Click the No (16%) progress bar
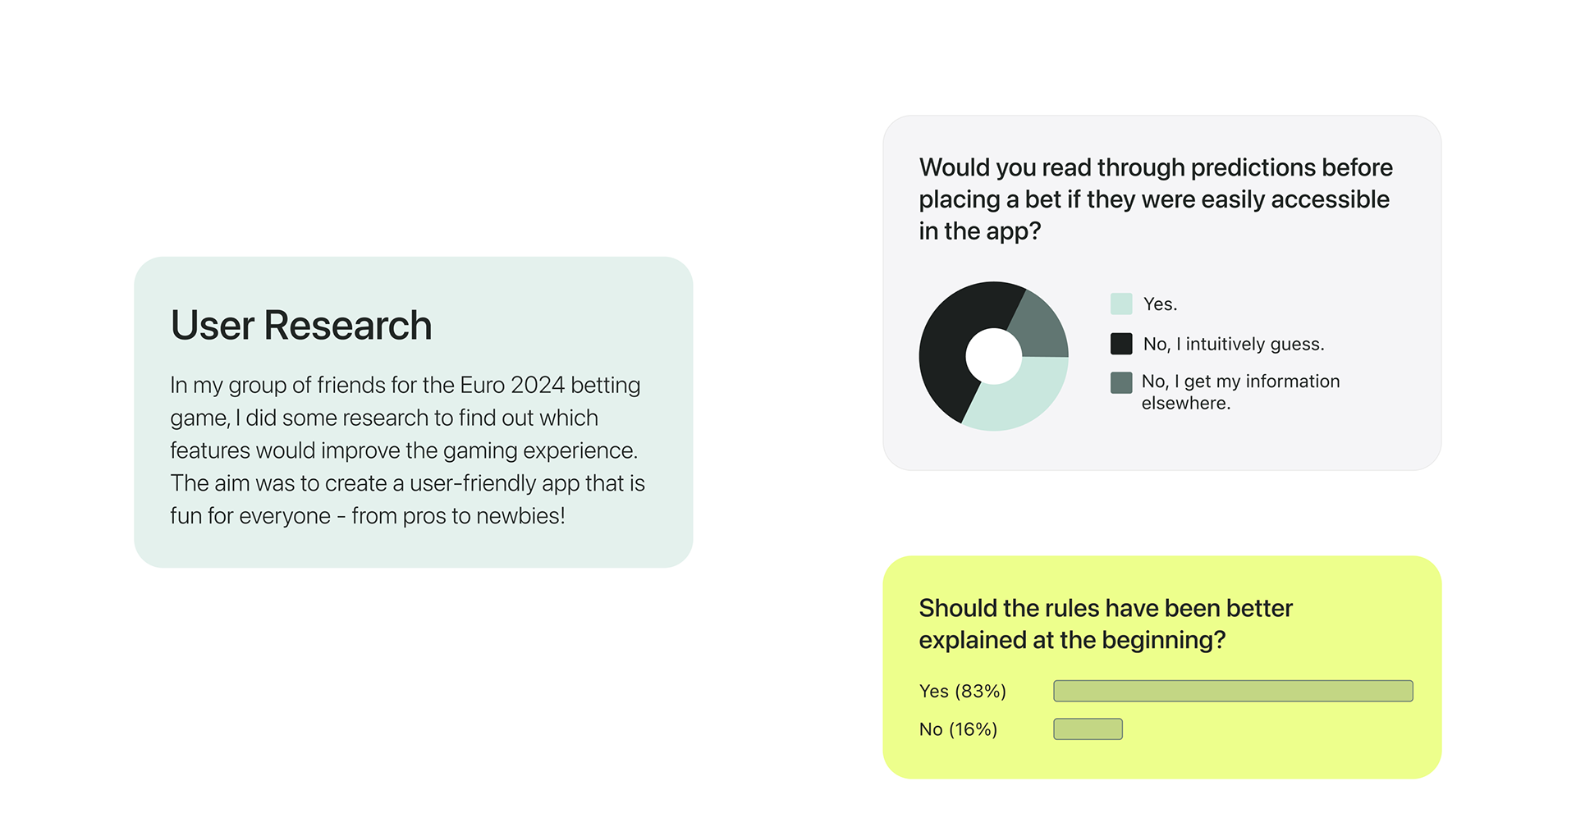This screenshot has width=1576, height=827. point(1088,729)
